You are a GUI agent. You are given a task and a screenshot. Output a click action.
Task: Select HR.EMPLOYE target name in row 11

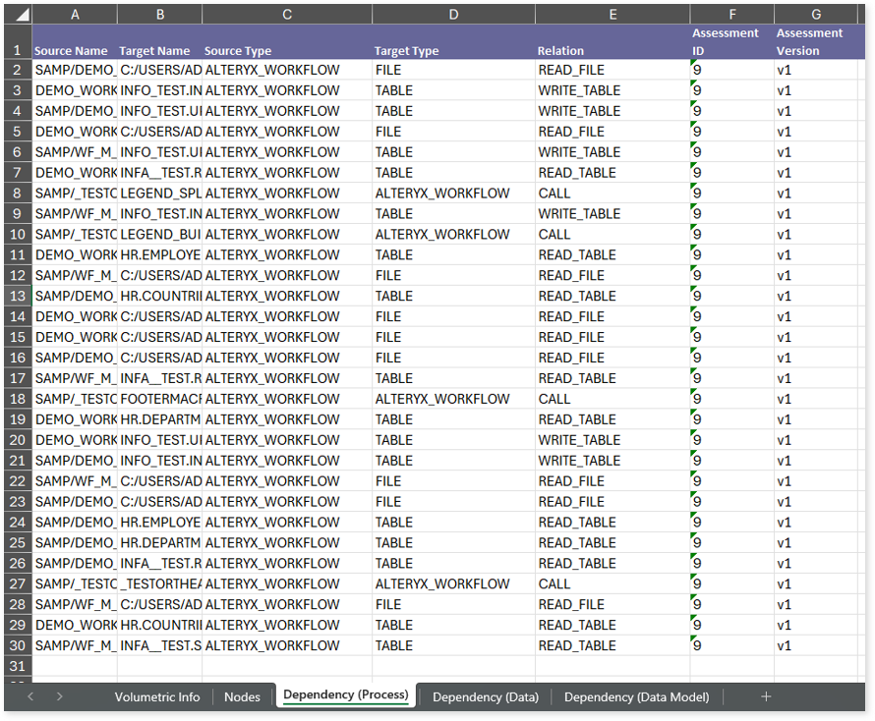tap(160, 254)
